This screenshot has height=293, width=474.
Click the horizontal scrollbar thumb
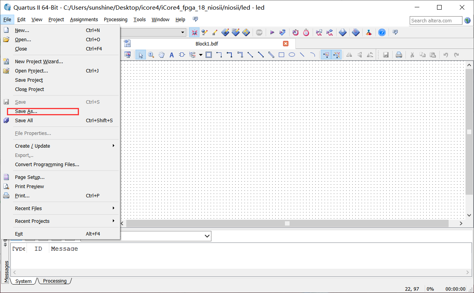point(287,223)
